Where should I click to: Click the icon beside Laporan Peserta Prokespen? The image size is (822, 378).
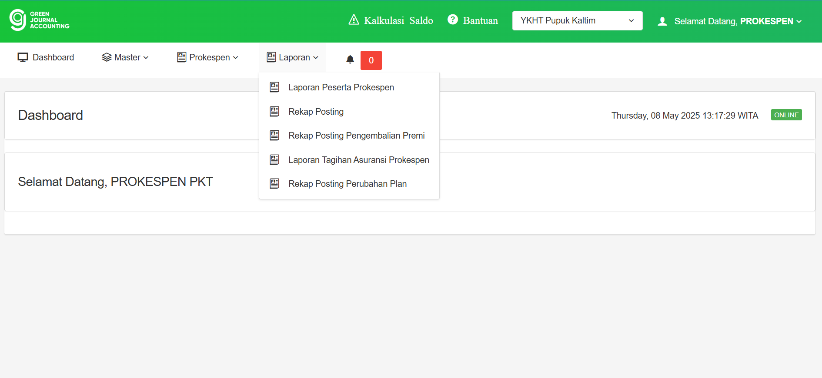[274, 87]
